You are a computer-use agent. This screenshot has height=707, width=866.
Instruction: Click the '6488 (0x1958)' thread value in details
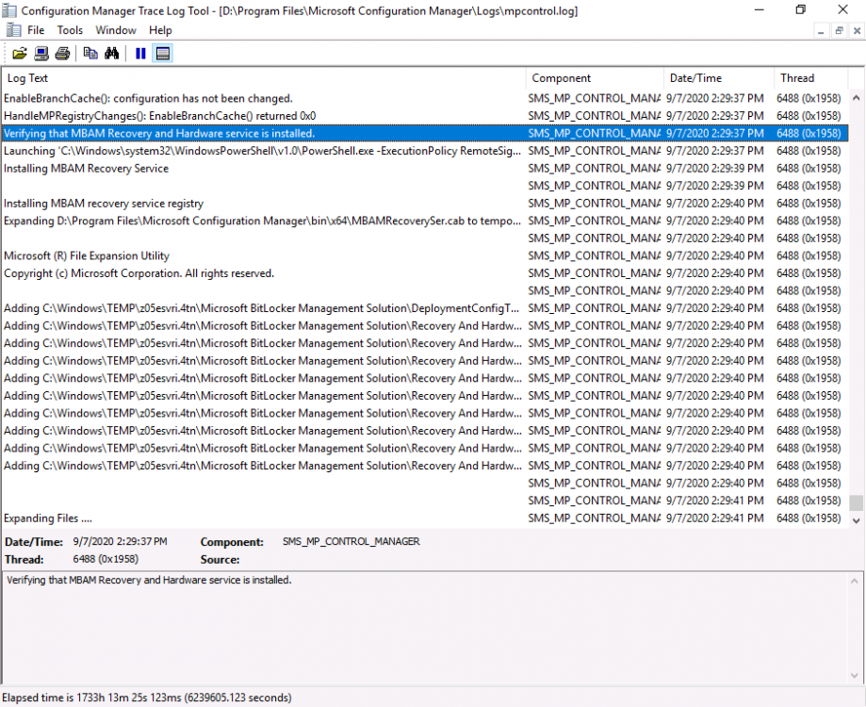pos(106,559)
